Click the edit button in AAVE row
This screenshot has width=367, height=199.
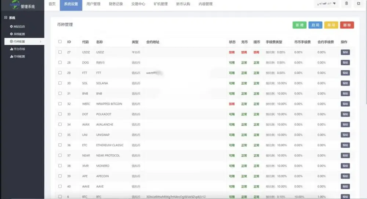(x=345, y=187)
